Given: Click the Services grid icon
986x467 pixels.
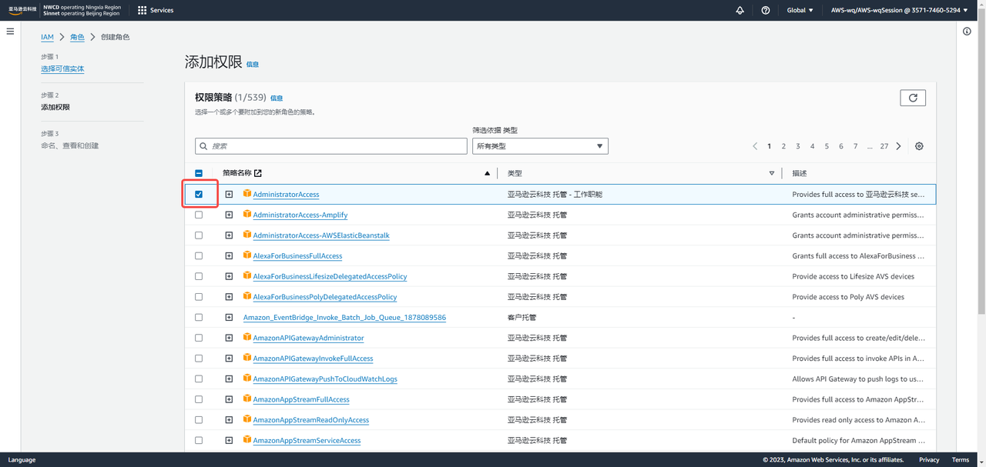Looking at the screenshot, I should (142, 10).
